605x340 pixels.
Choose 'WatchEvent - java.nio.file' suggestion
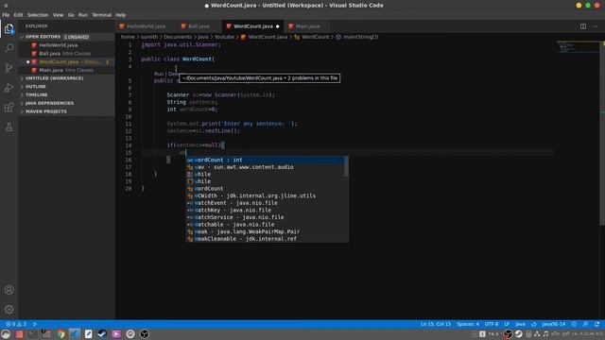point(266,203)
